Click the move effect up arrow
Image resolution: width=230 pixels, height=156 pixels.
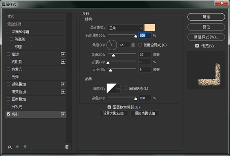16,146
